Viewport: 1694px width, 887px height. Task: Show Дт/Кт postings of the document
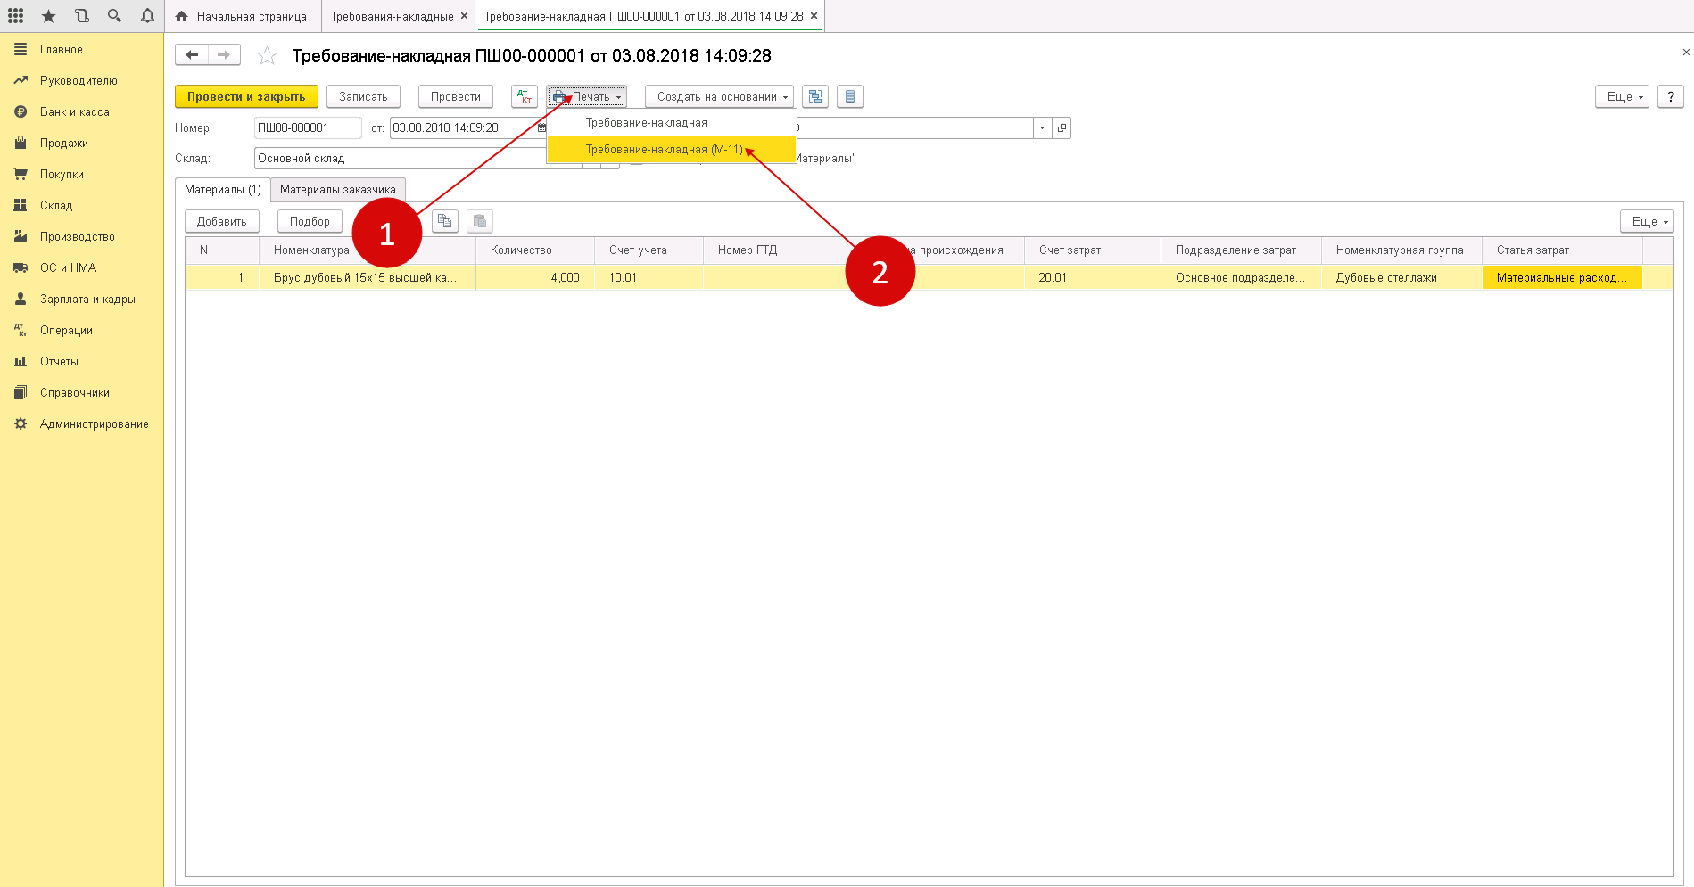524,96
